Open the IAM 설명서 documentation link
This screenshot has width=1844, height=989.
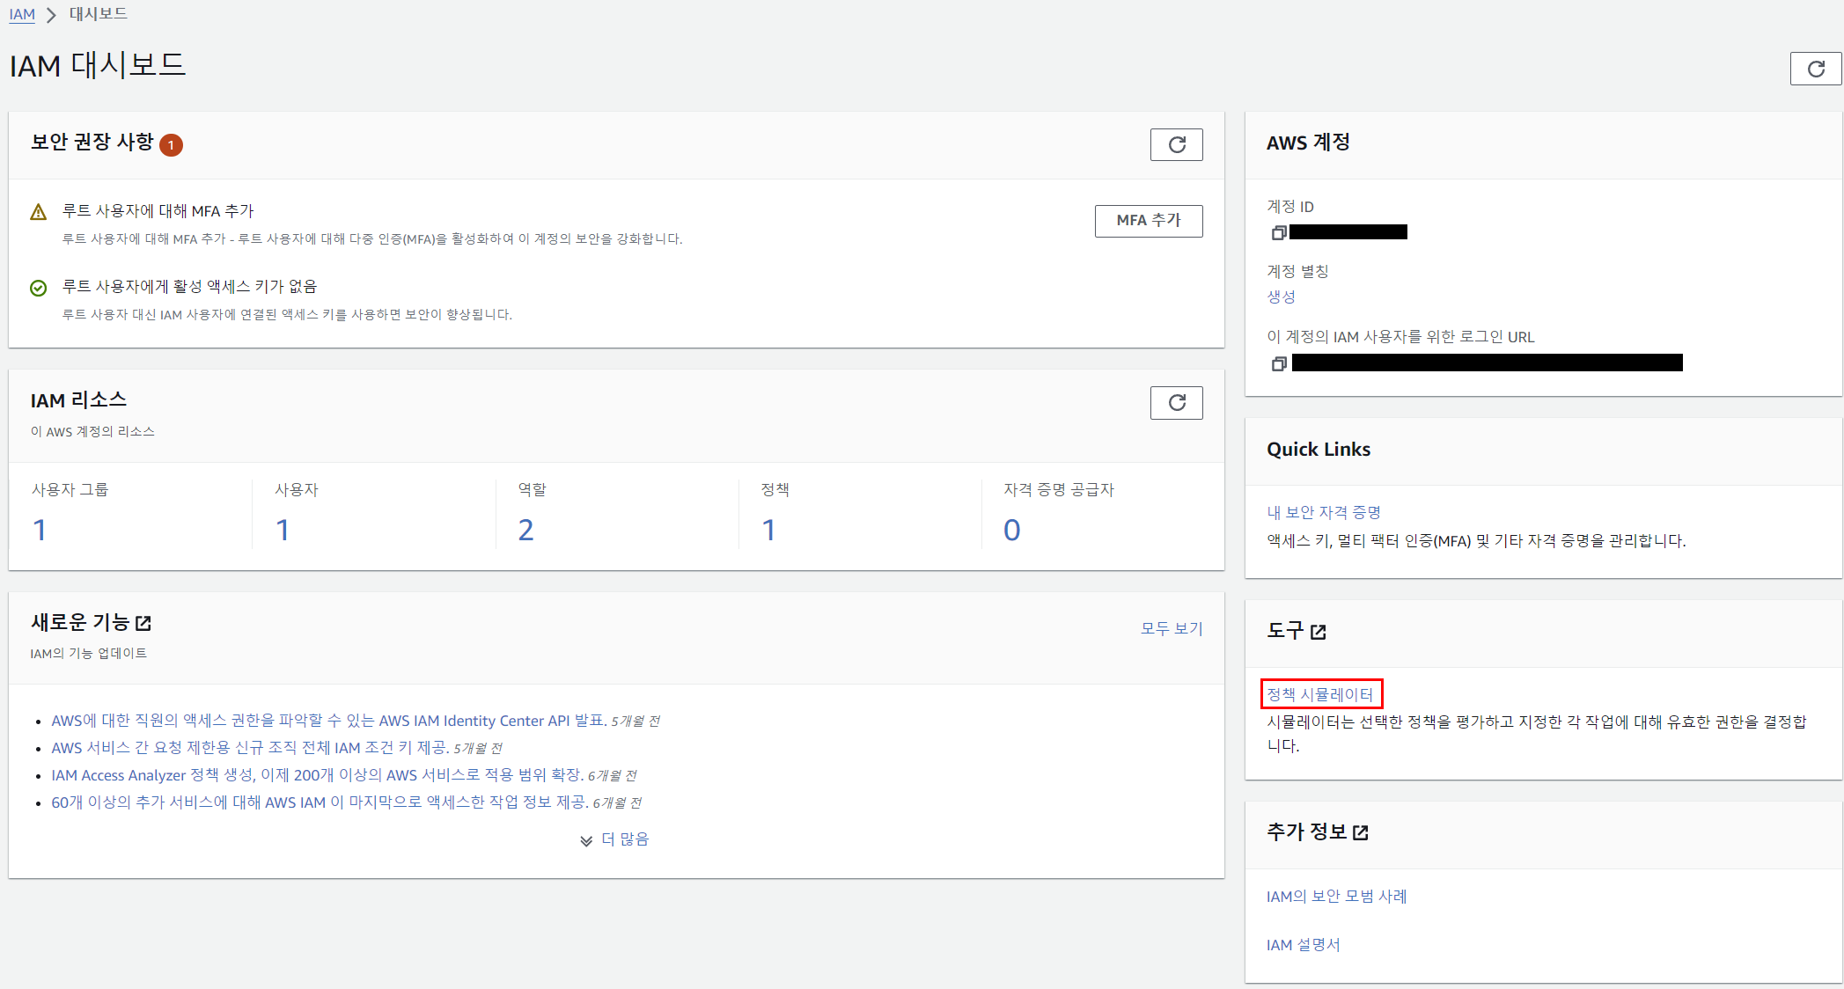pos(1303,944)
